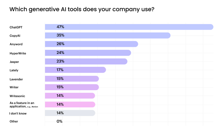Click the 'As a feature in an application' label
The height and width of the screenshot is (131, 218).
tap(24, 105)
